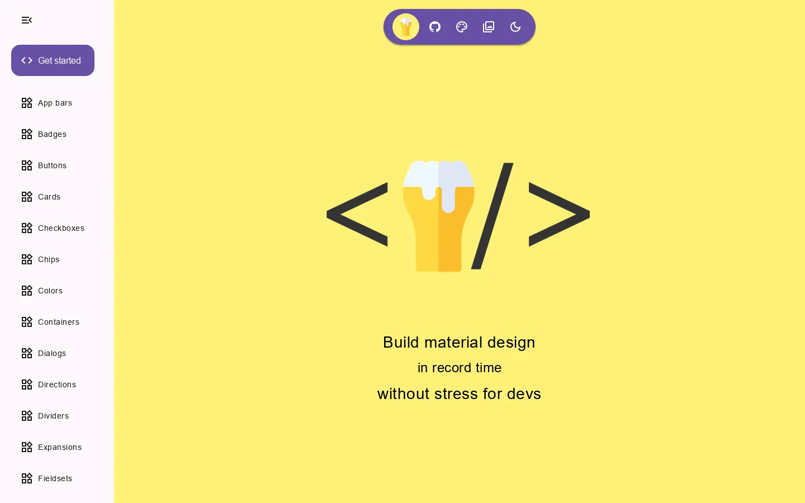Click the 'in record time' text
The width and height of the screenshot is (805, 503).
pyautogui.click(x=460, y=368)
